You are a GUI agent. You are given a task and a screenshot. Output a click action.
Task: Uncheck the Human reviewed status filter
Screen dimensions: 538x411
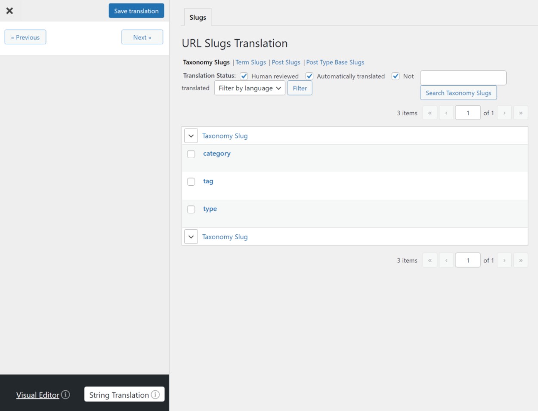point(244,76)
